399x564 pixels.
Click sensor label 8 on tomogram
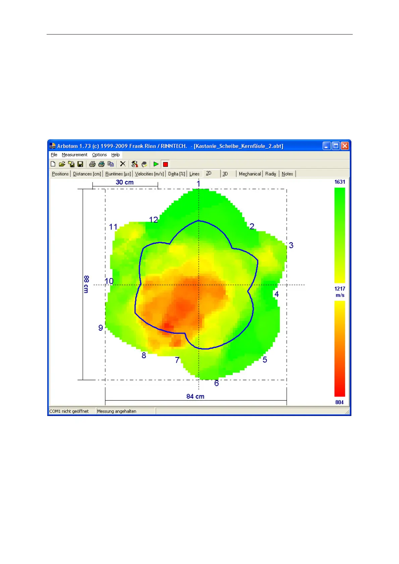coord(144,355)
